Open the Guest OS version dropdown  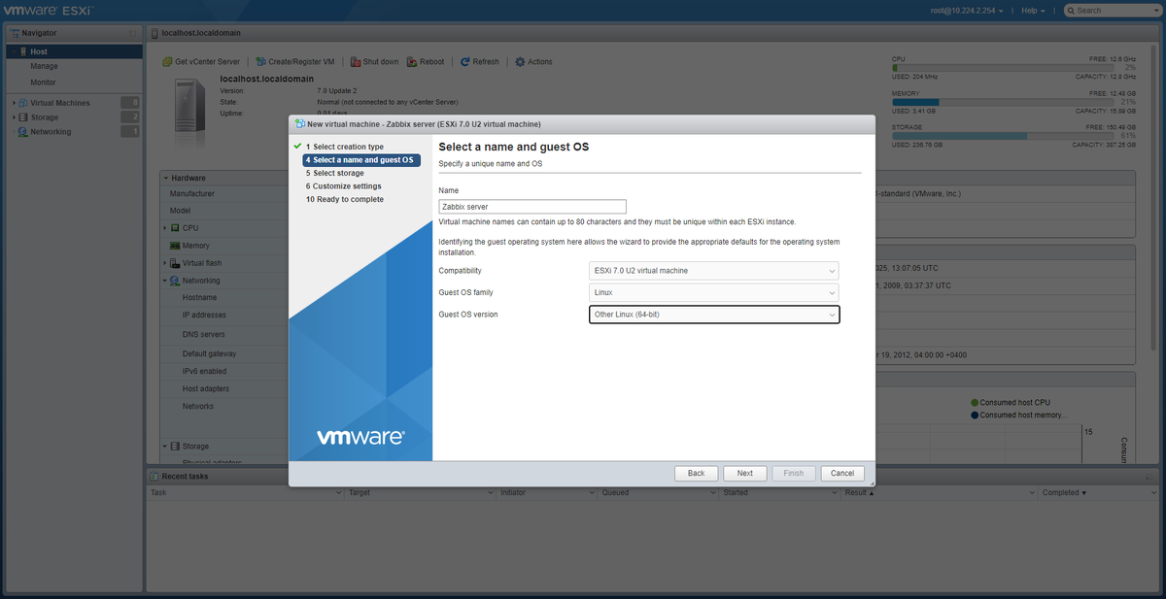click(714, 315)
